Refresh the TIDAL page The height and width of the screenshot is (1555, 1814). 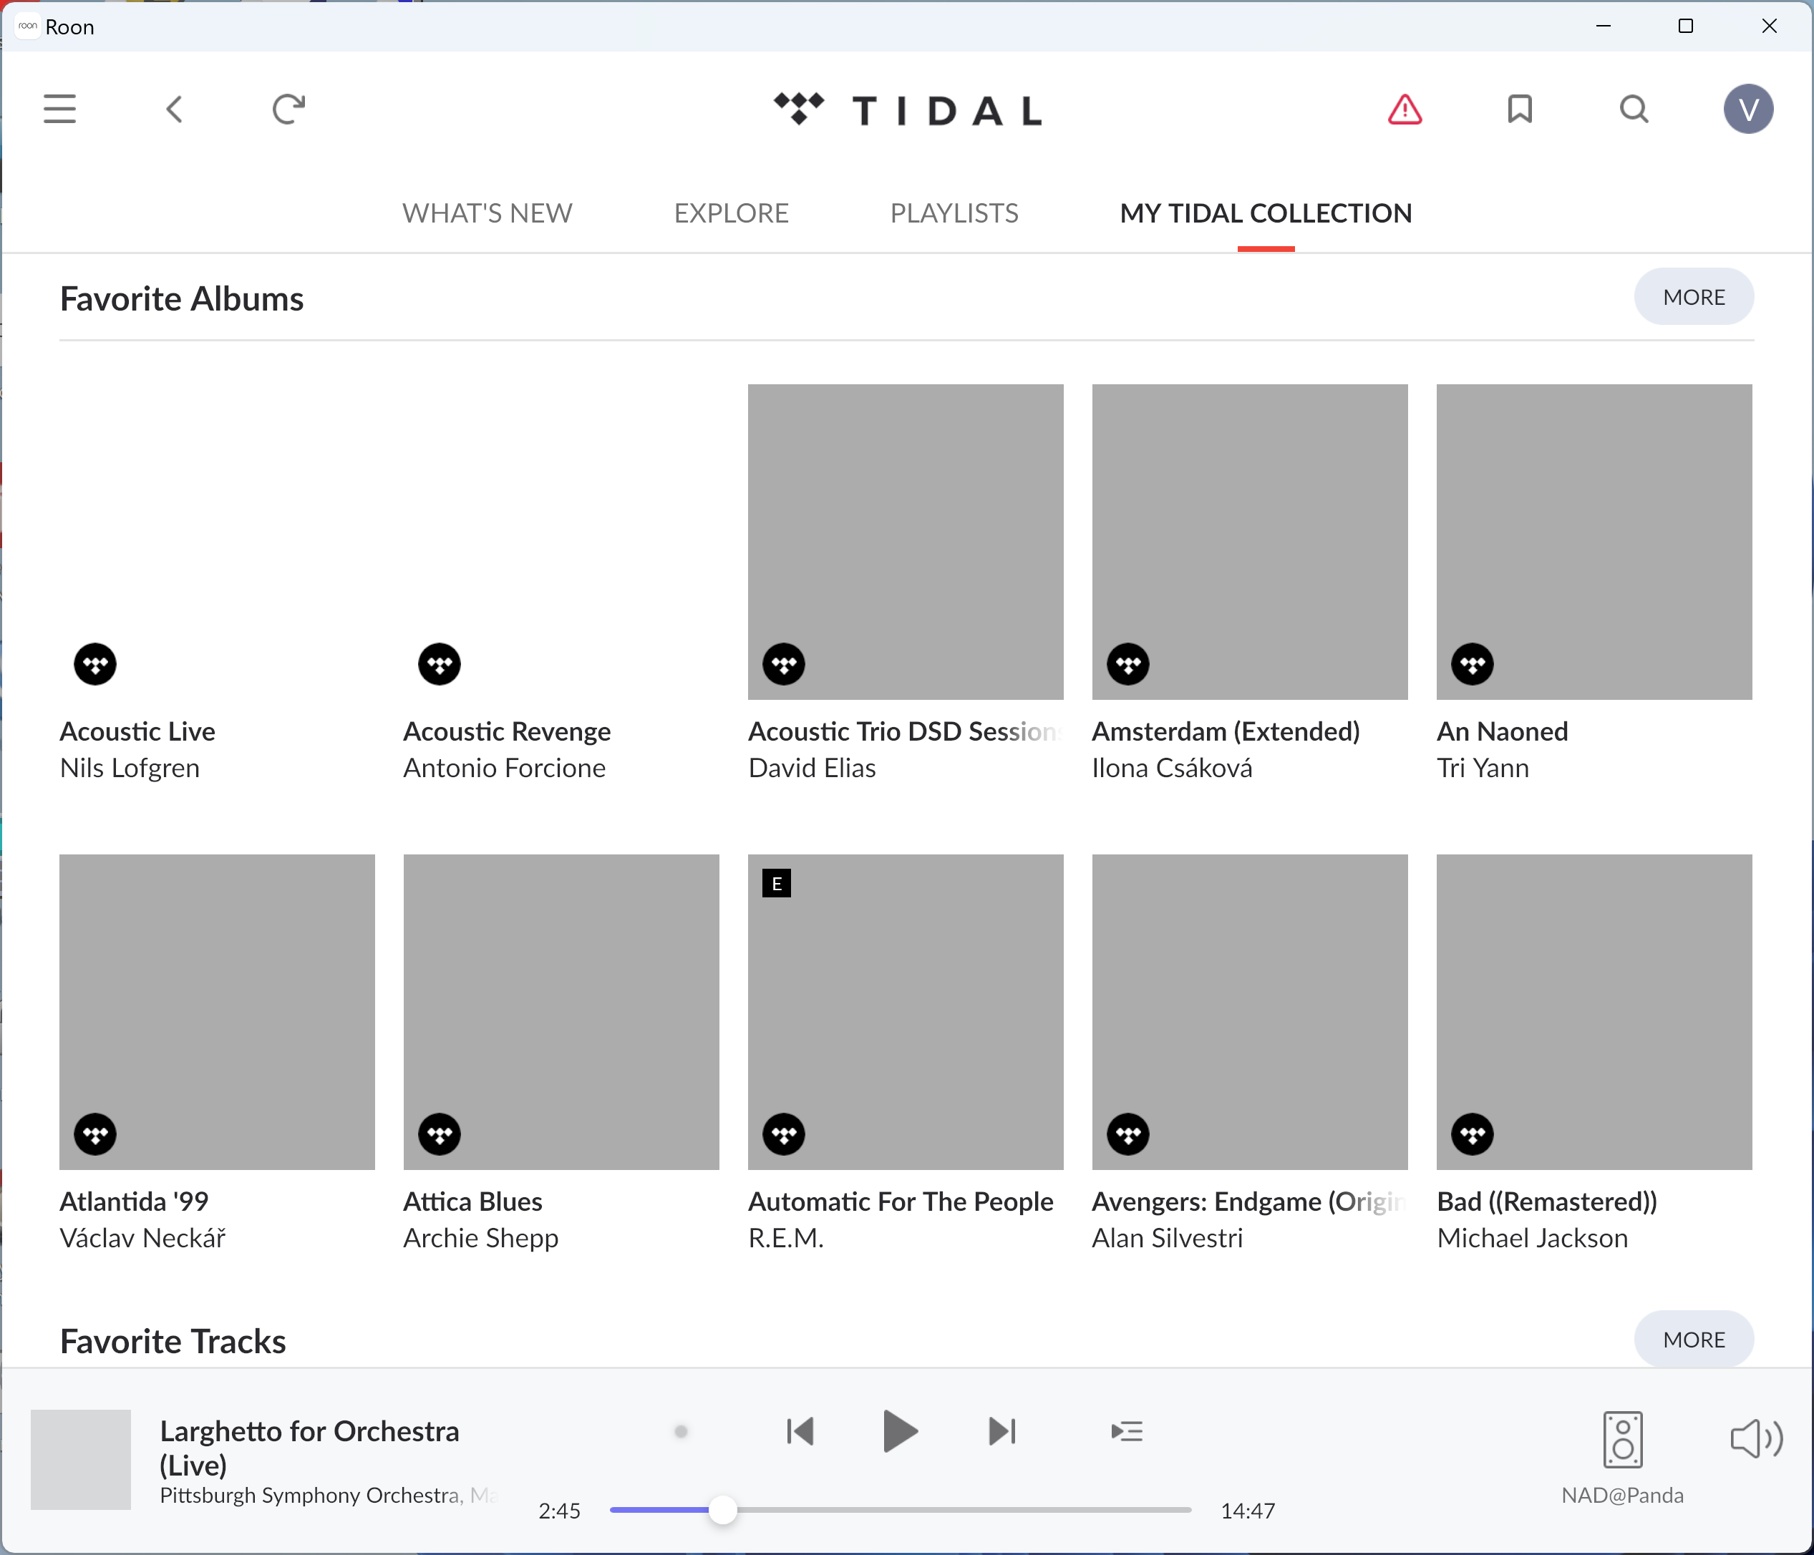pos(289,109)
